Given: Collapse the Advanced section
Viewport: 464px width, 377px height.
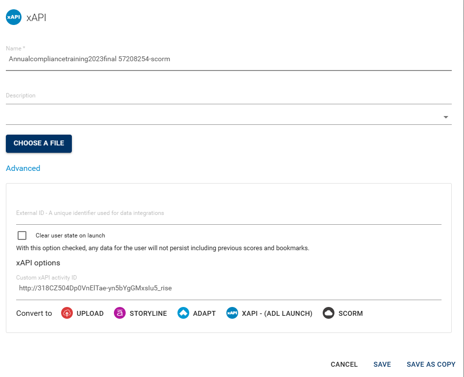Looking at the screenshot, I should click(x=23, y=168).
